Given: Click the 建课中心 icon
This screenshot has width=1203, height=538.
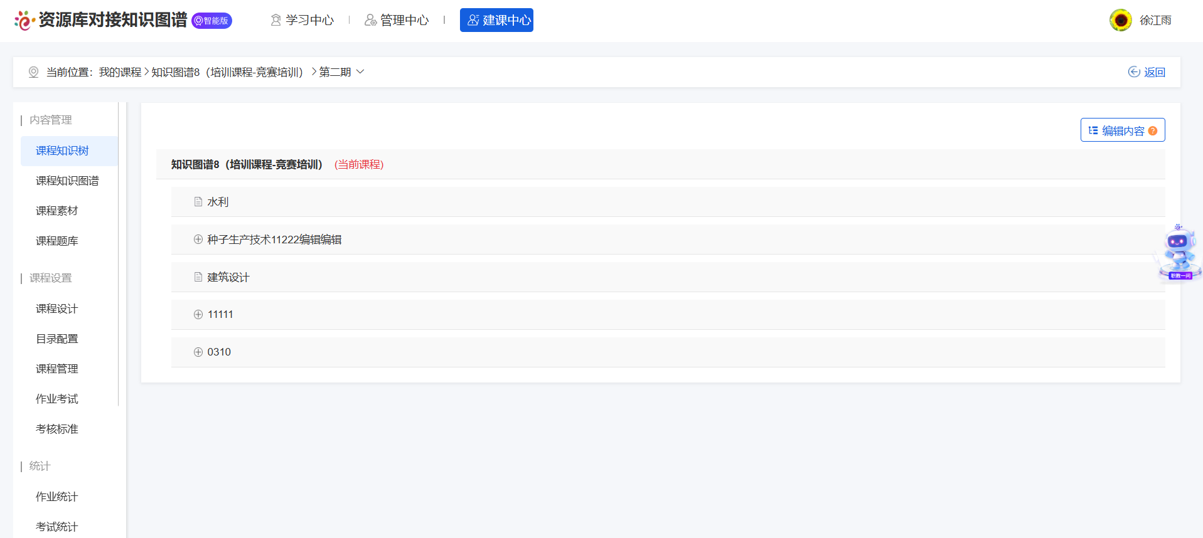Looking at the screenshot, I should 473,20.
